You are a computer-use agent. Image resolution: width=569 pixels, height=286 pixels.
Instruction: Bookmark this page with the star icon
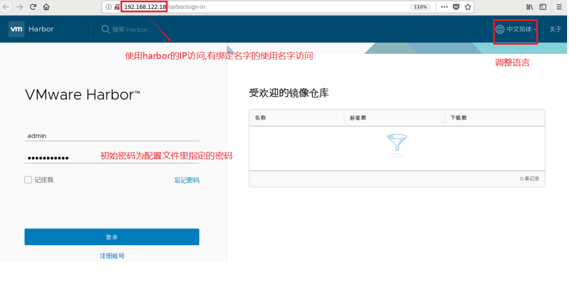468,7
